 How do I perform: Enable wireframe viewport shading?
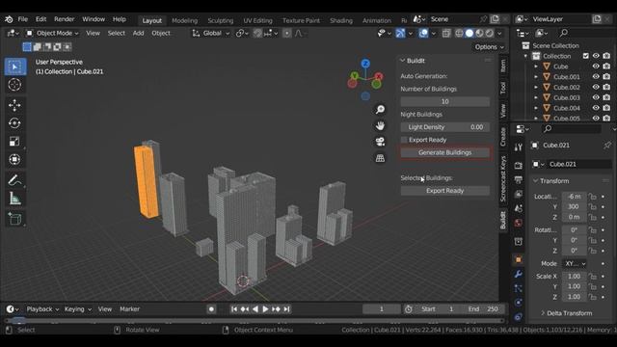459,33
